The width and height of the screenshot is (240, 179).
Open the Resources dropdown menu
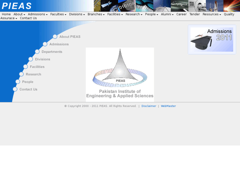pos(212,14)
